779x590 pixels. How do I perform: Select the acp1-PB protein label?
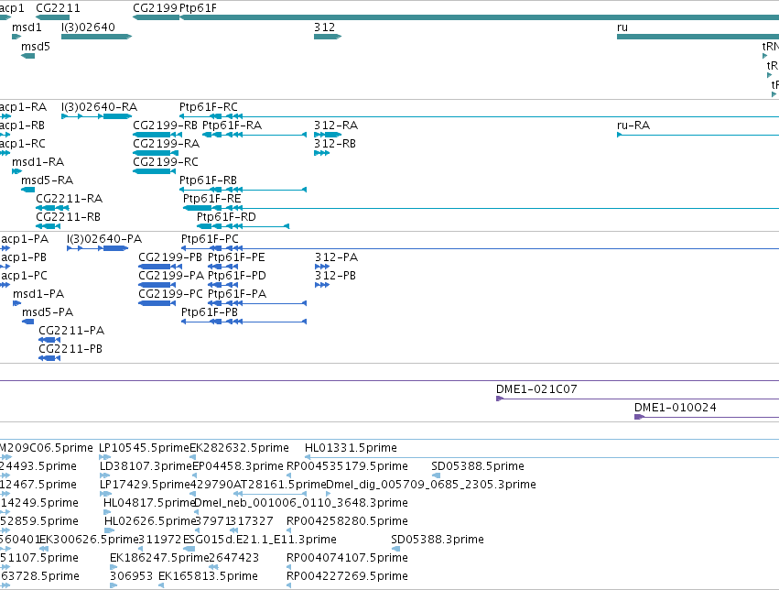24,257
